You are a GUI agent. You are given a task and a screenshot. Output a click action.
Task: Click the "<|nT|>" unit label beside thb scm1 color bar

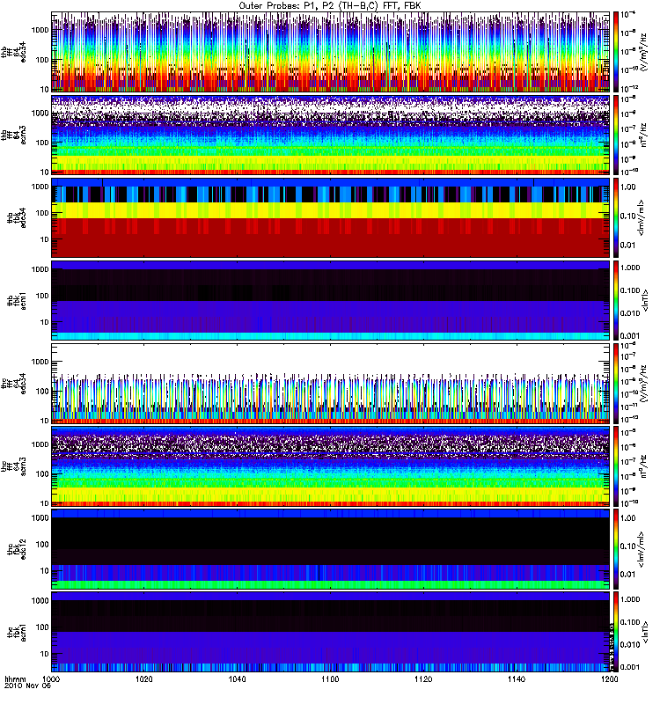(646, 301)
